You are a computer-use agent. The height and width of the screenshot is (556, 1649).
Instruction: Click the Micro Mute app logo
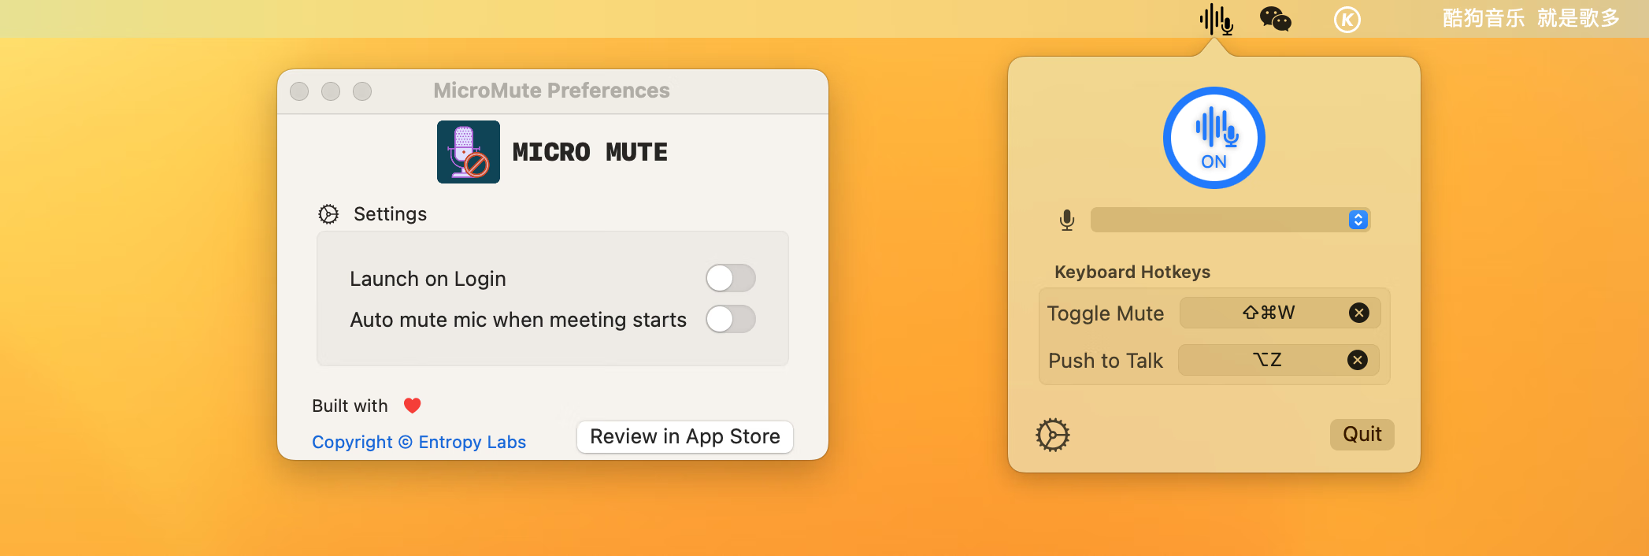click(469, 152)
